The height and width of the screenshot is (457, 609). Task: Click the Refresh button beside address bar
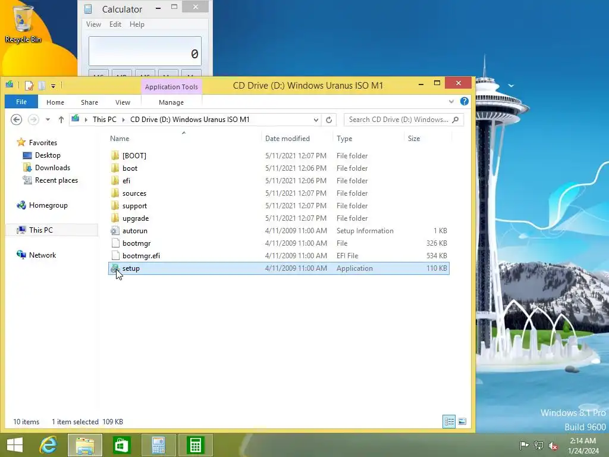tap(329, 120)
